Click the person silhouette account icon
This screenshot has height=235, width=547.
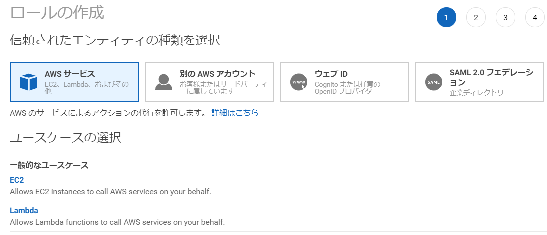click(x=163, y=82)
